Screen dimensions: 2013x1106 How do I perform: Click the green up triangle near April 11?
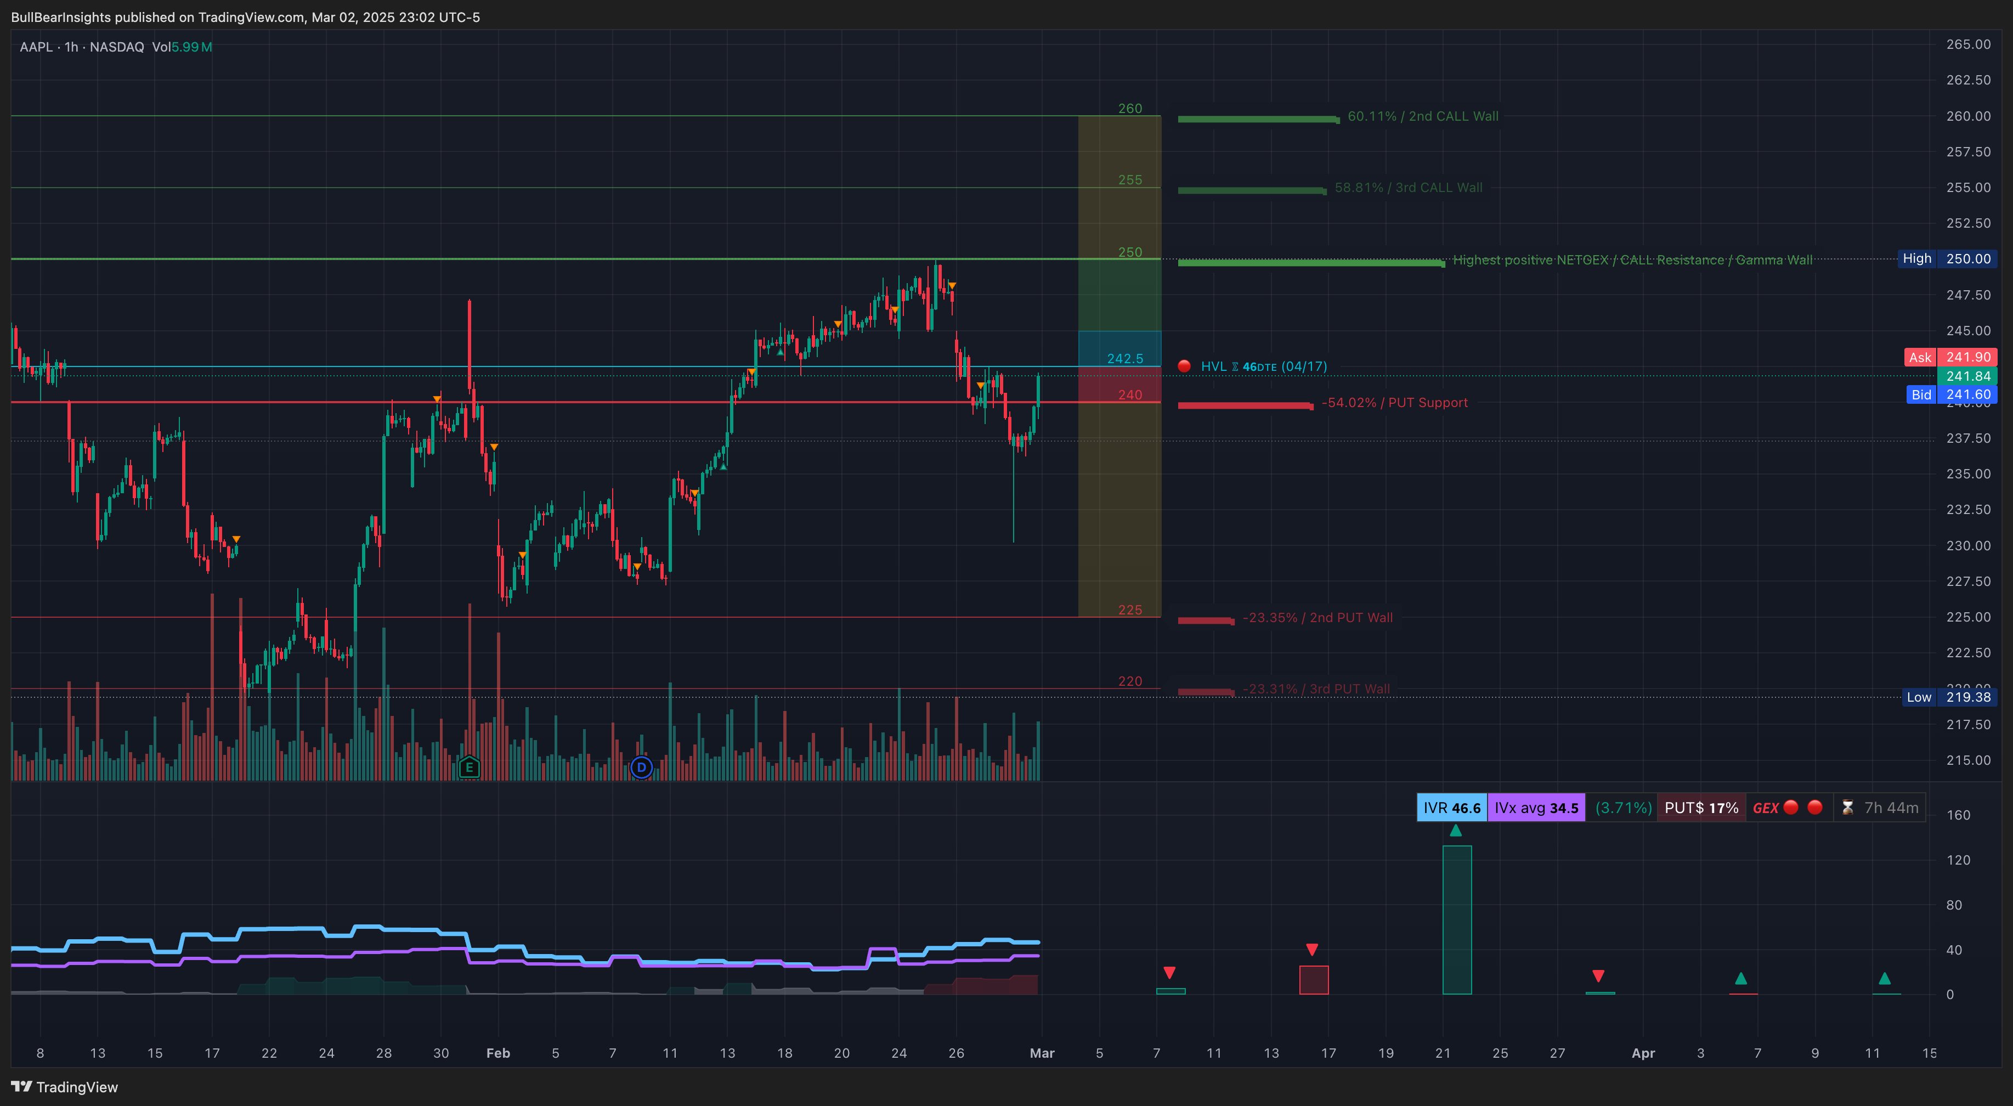point(1884,978)
